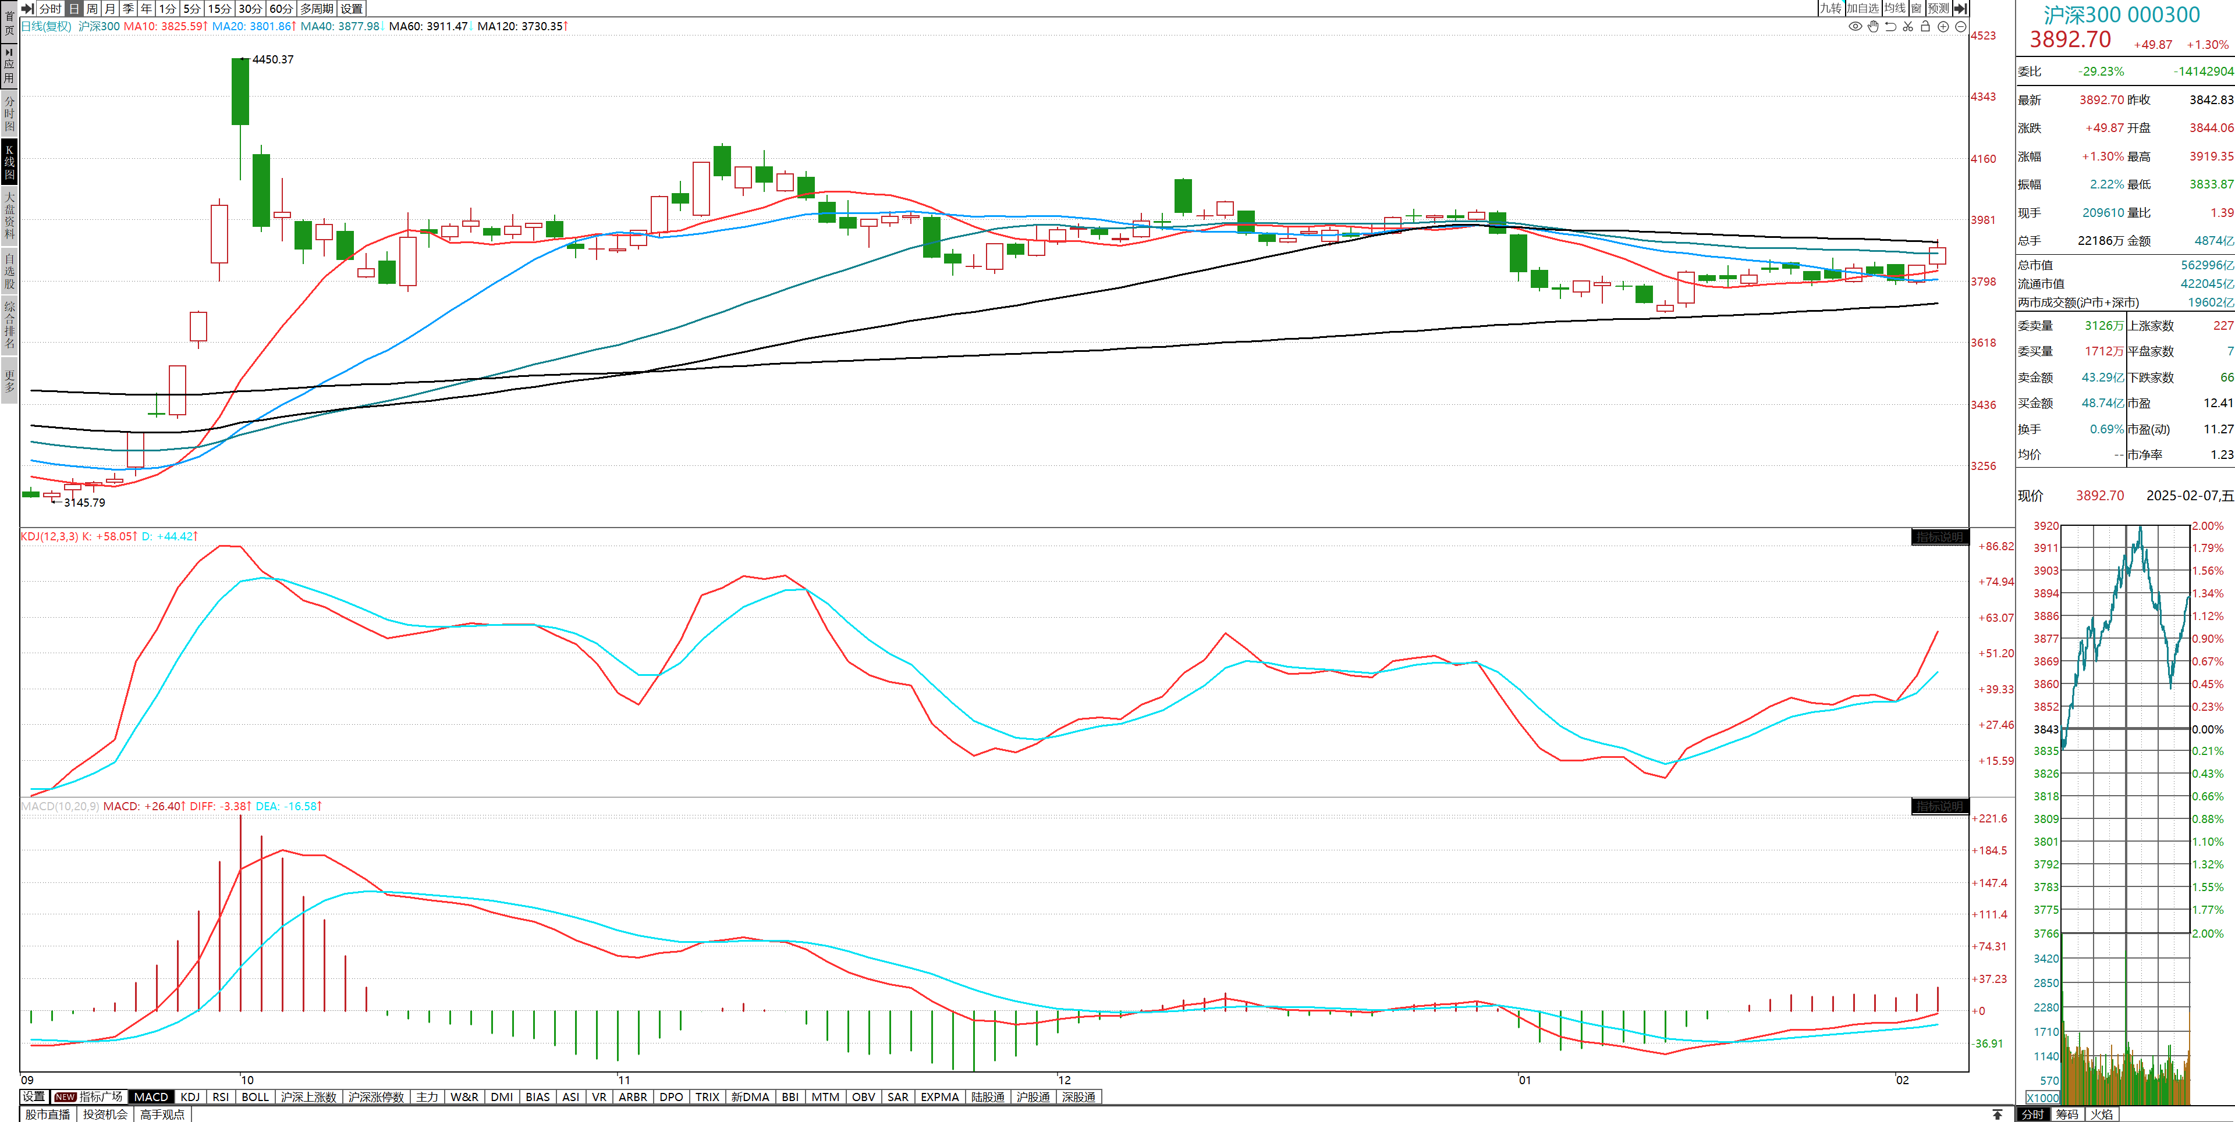Switch to 5分 minute chart
The height and width of the screenshot is (1122, 2235).
tap(191, 9)
